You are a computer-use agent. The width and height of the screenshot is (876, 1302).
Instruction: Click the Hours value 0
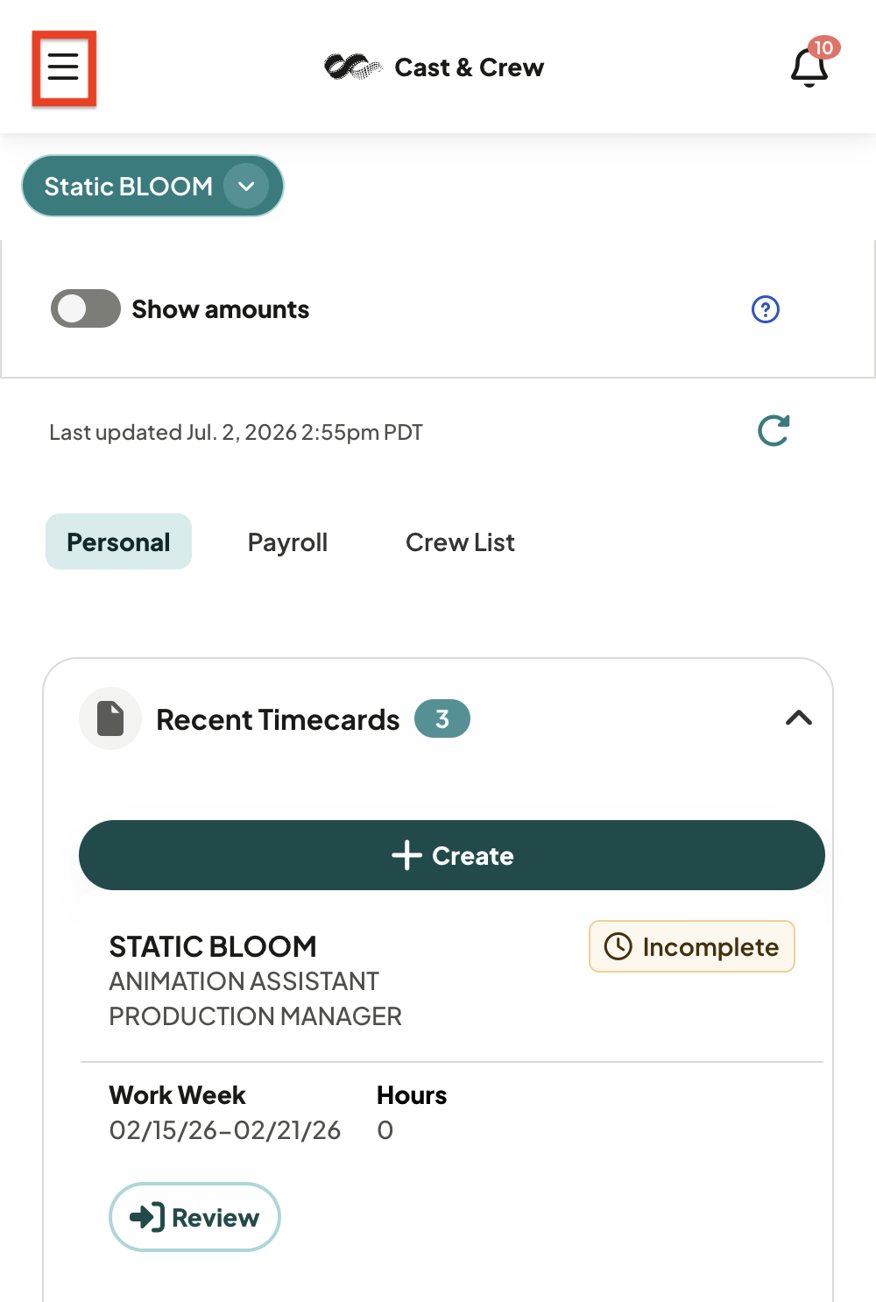[x=385, y=1130]
